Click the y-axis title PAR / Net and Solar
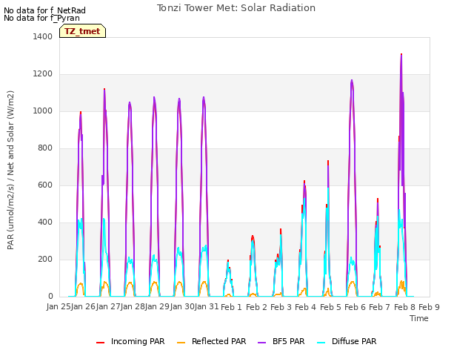474x356 pixels. [10, 170]
